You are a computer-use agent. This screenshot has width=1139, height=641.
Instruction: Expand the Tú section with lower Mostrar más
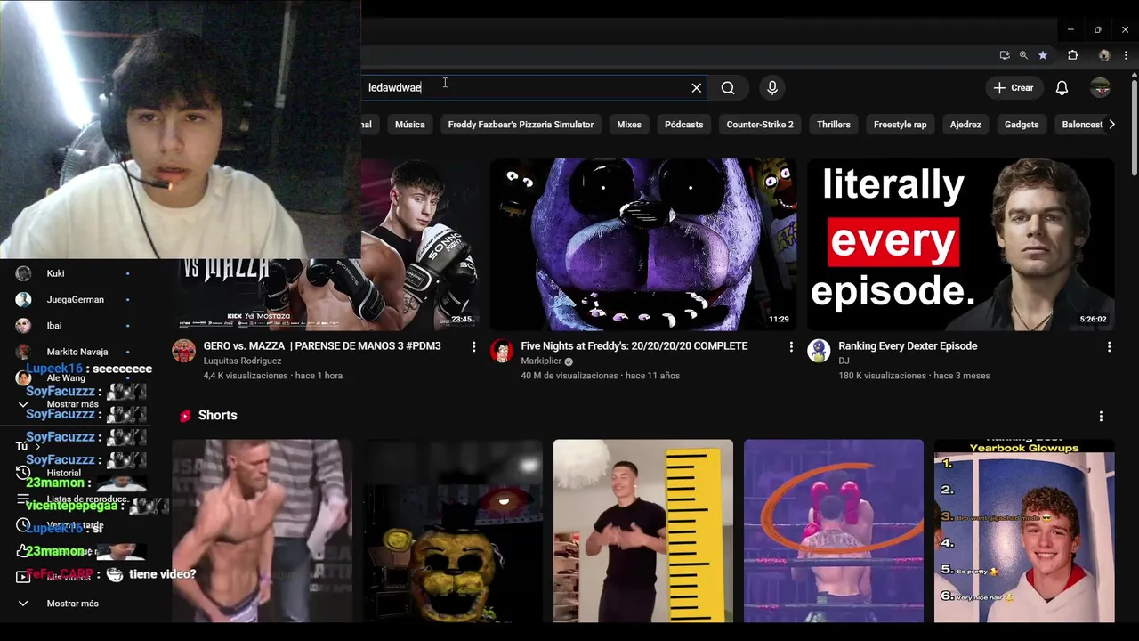72,604
